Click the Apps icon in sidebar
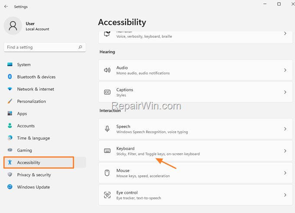 [10, 113]
